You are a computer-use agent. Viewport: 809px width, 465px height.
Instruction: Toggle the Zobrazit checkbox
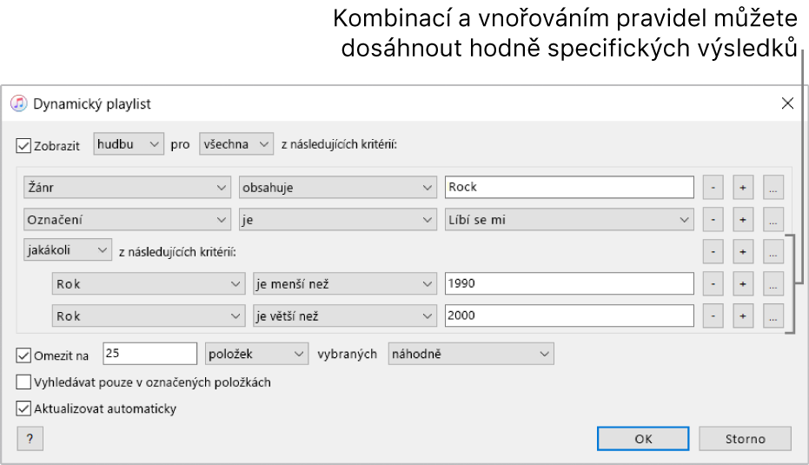(23, 145)
